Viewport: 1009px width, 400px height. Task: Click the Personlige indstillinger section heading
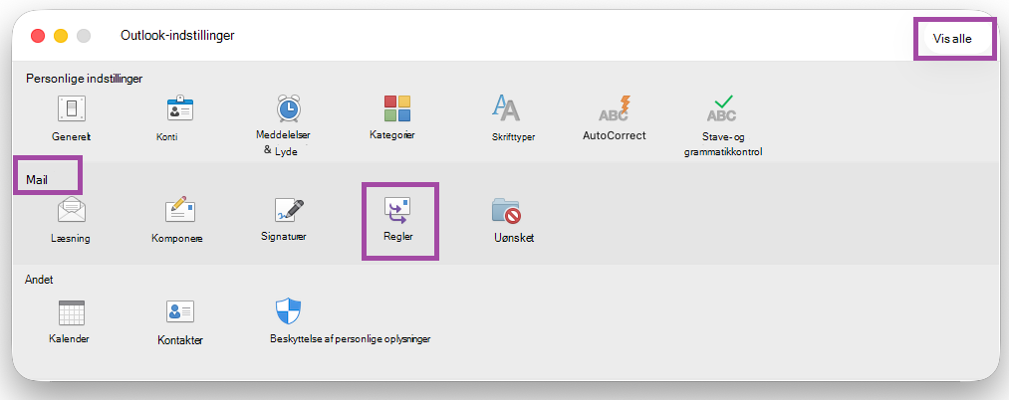(x=85, y=79)
